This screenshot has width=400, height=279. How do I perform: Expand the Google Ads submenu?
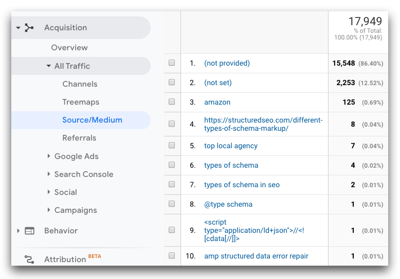pyautogui.click(x=49, y=156)
